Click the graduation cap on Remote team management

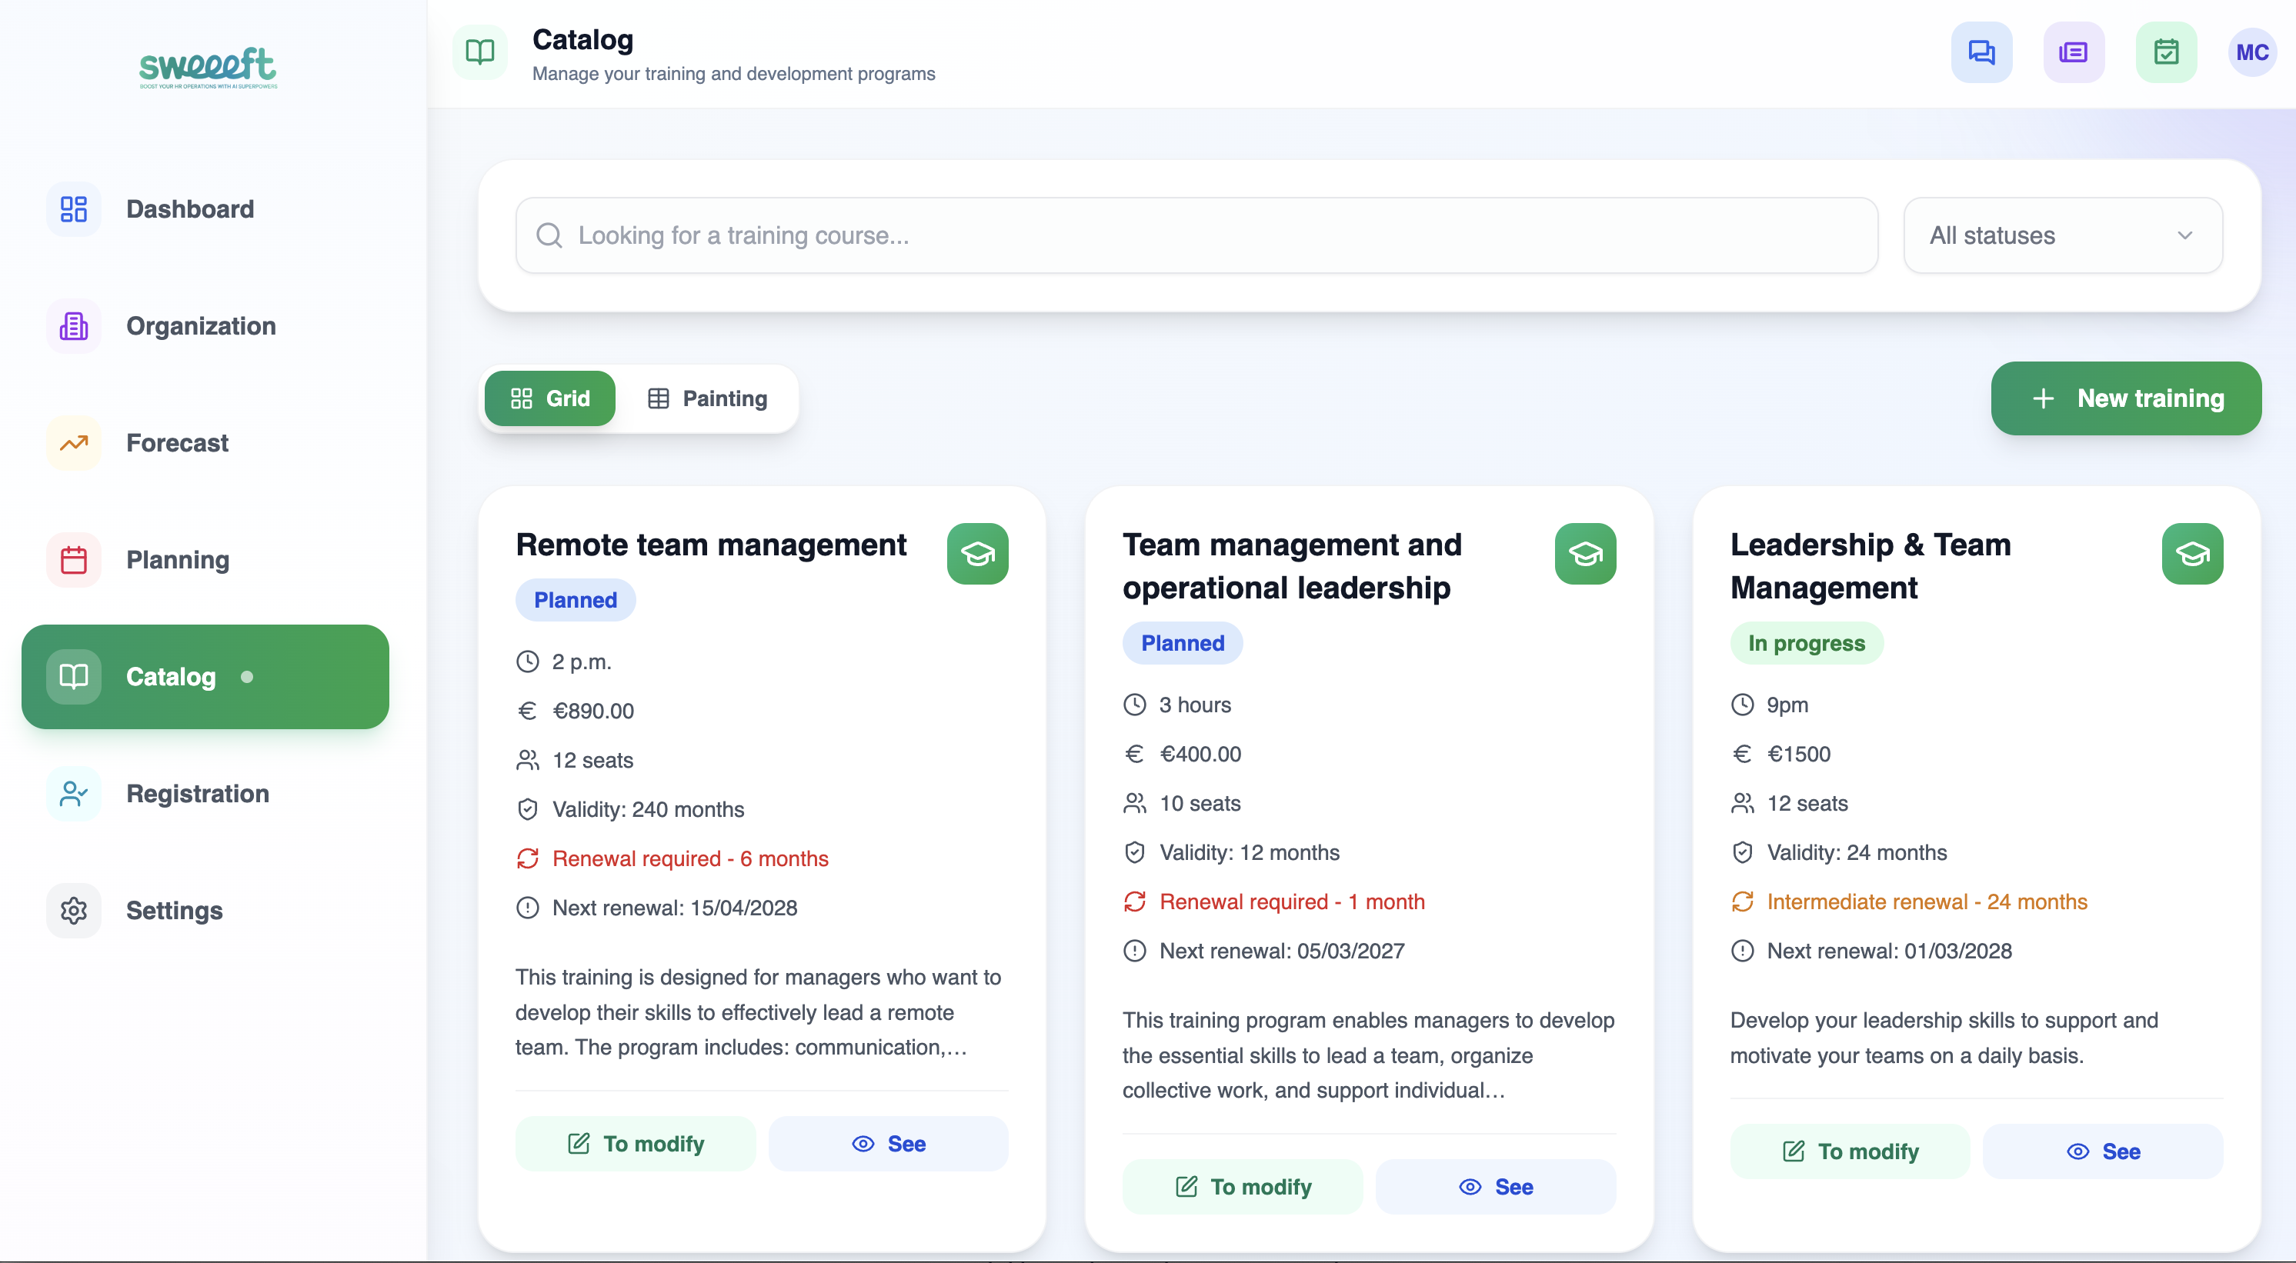point(977,554)
